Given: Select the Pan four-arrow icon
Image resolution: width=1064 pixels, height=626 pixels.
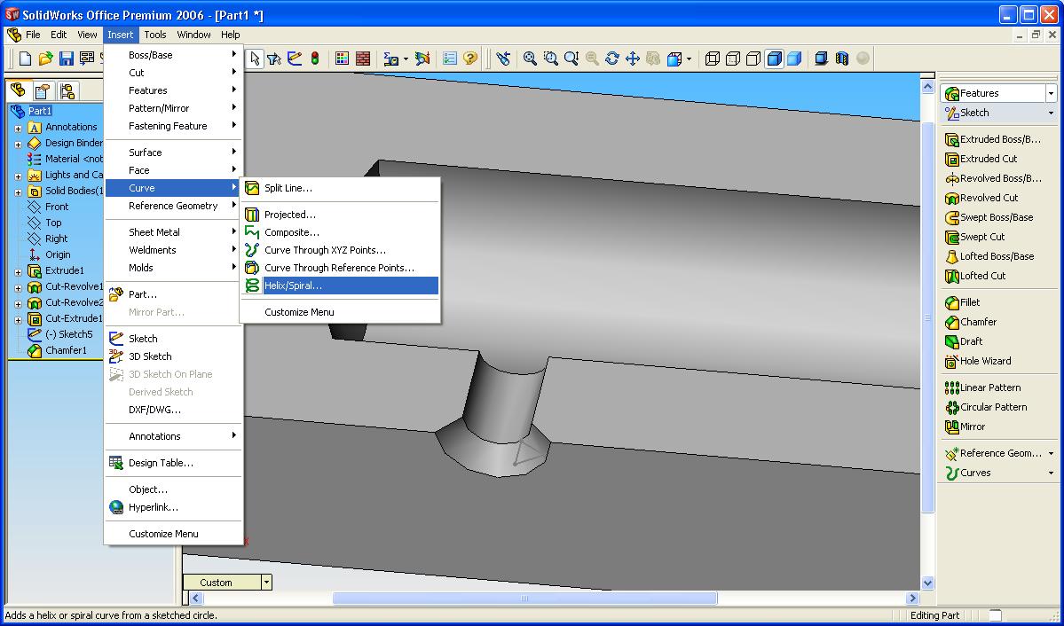Looking at the screenshot, I should tap(633, 59).
